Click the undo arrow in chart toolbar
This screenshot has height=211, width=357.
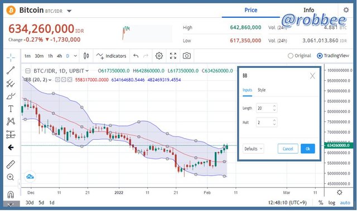click(x=136, y=56)
